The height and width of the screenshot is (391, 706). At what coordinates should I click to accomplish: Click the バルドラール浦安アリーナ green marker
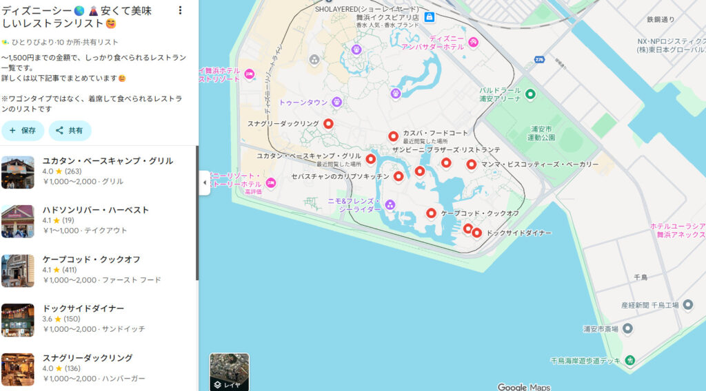[530, 94]
